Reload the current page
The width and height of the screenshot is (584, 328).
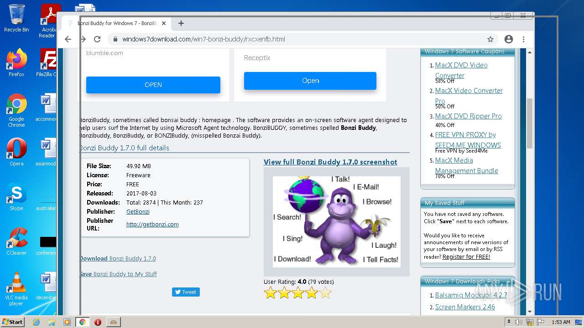click(97, 39)
